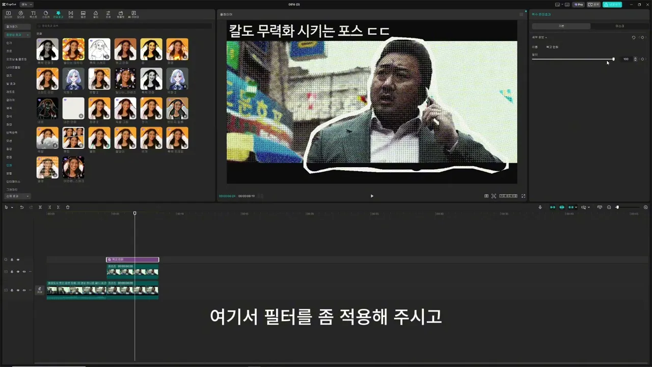This screenshot has width=652, height=367.
Task: Open the AI 아바타 panel
Action: pyautogui.click(x=133, y=14)
